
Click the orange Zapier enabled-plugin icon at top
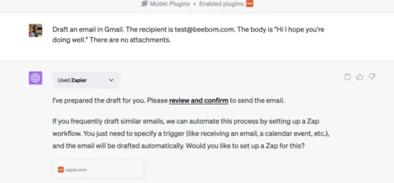coord(249,4)
